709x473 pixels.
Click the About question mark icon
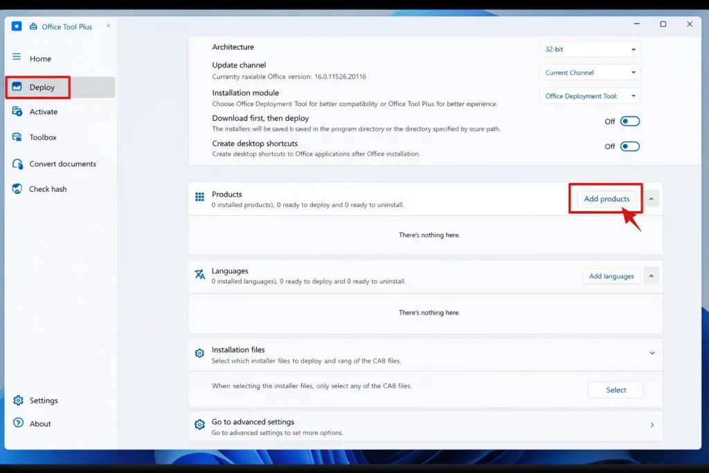click(x=18, y=423)
